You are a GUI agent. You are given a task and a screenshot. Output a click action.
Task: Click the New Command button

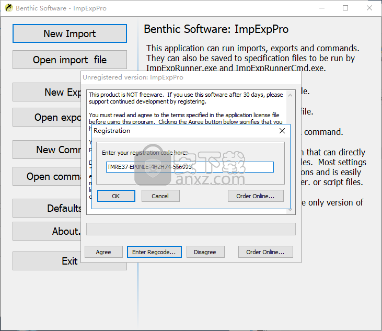coord(47,150)
